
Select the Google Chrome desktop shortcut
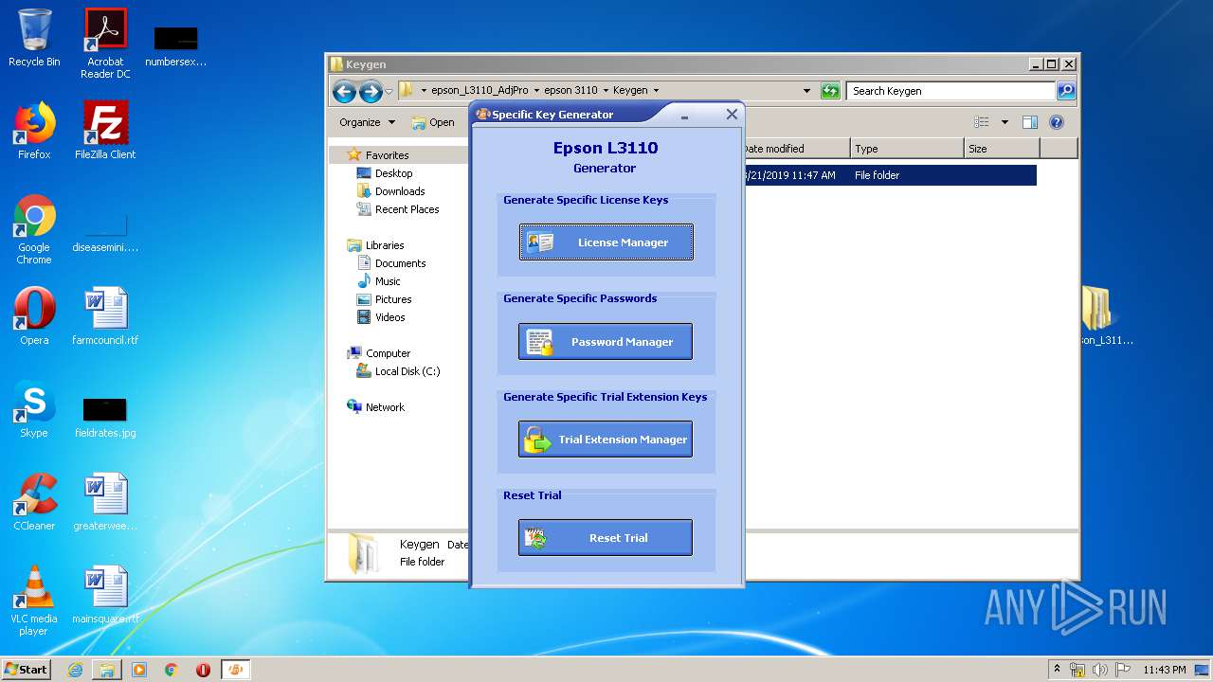click(34, 229)
